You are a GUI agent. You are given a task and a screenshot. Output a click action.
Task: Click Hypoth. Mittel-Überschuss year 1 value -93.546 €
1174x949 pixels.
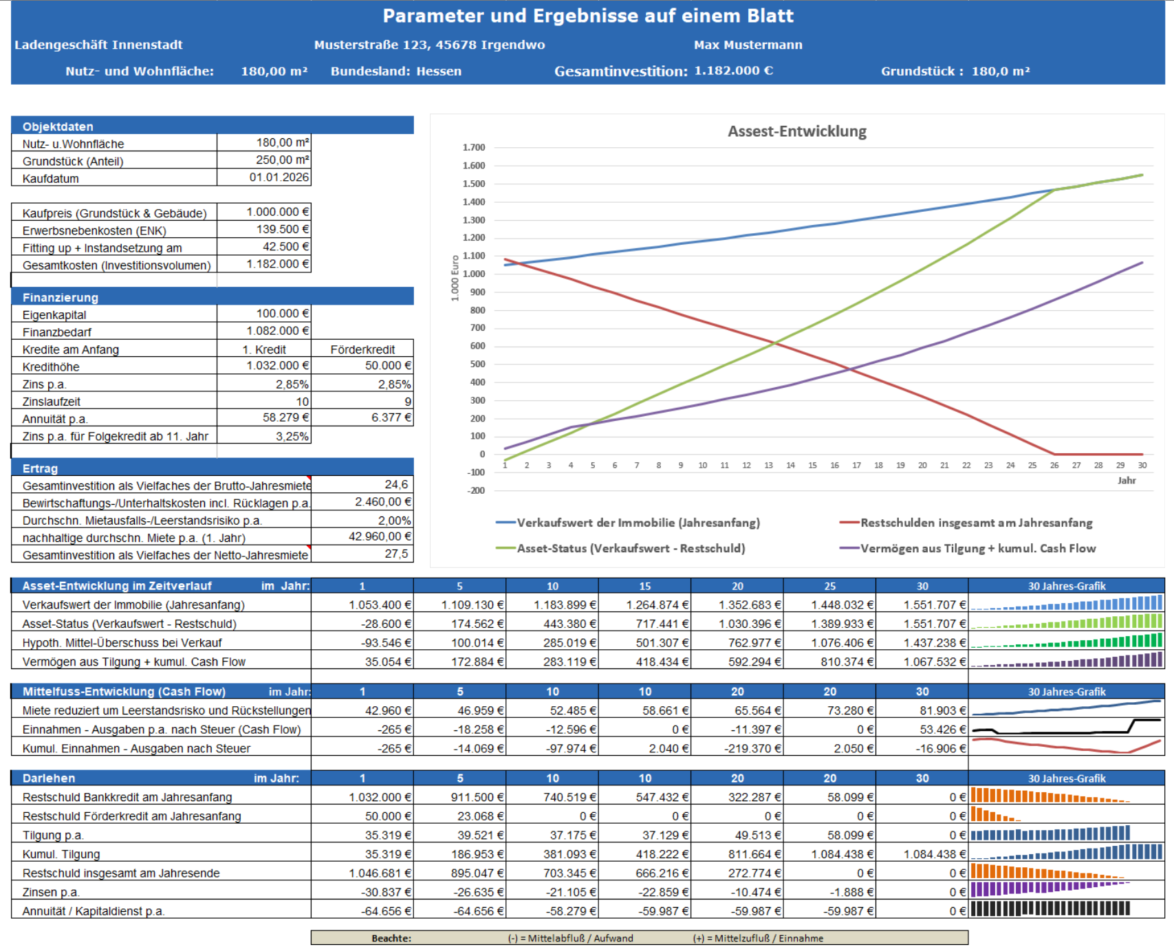(362, 643)
